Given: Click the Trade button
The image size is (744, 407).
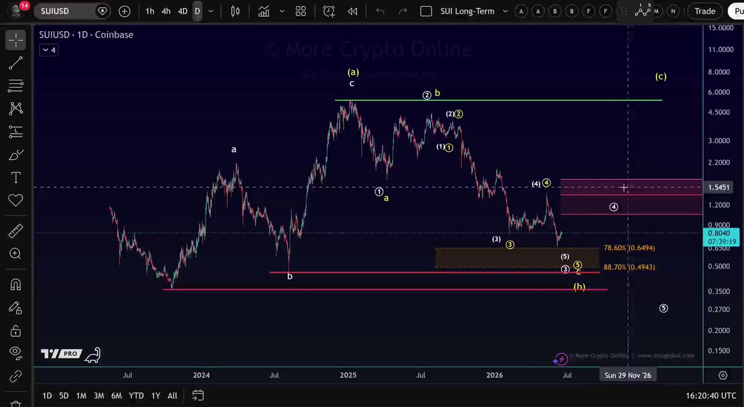Looking at the screenshot, I should (705, 11).
